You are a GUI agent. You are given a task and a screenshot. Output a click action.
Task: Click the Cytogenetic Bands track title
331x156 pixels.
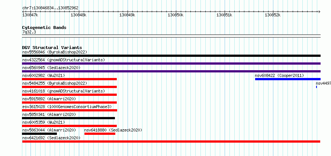[44, 27]
